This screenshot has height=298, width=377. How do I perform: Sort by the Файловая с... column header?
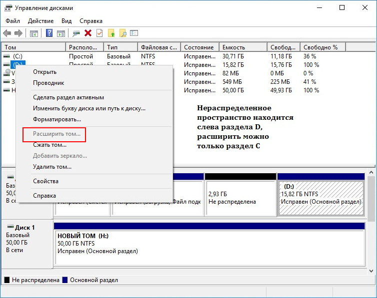[159, 47]
